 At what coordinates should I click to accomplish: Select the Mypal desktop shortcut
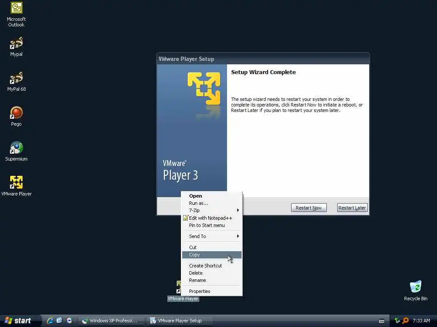pyautogui.click(x=16, y=47)
